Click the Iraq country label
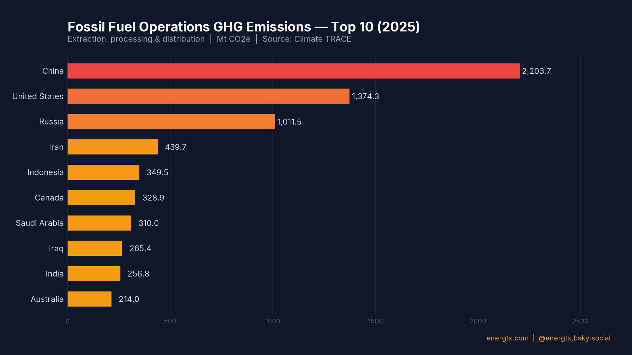 [56, 248]
